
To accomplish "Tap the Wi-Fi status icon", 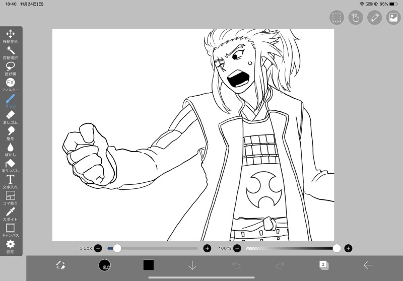I will [x=362, y=4].
